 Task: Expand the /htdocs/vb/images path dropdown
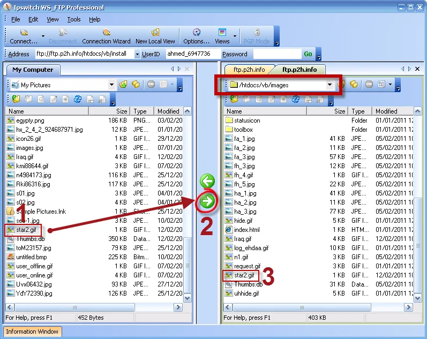[329, 85]
